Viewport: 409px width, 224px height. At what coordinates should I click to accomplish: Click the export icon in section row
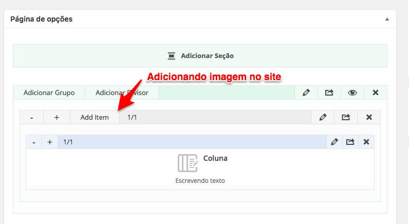pyautogui.click(x=329, y=93)
